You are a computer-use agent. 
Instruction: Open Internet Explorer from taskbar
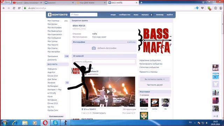(15, 123)
